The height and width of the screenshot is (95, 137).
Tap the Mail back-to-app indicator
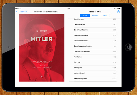18,8
